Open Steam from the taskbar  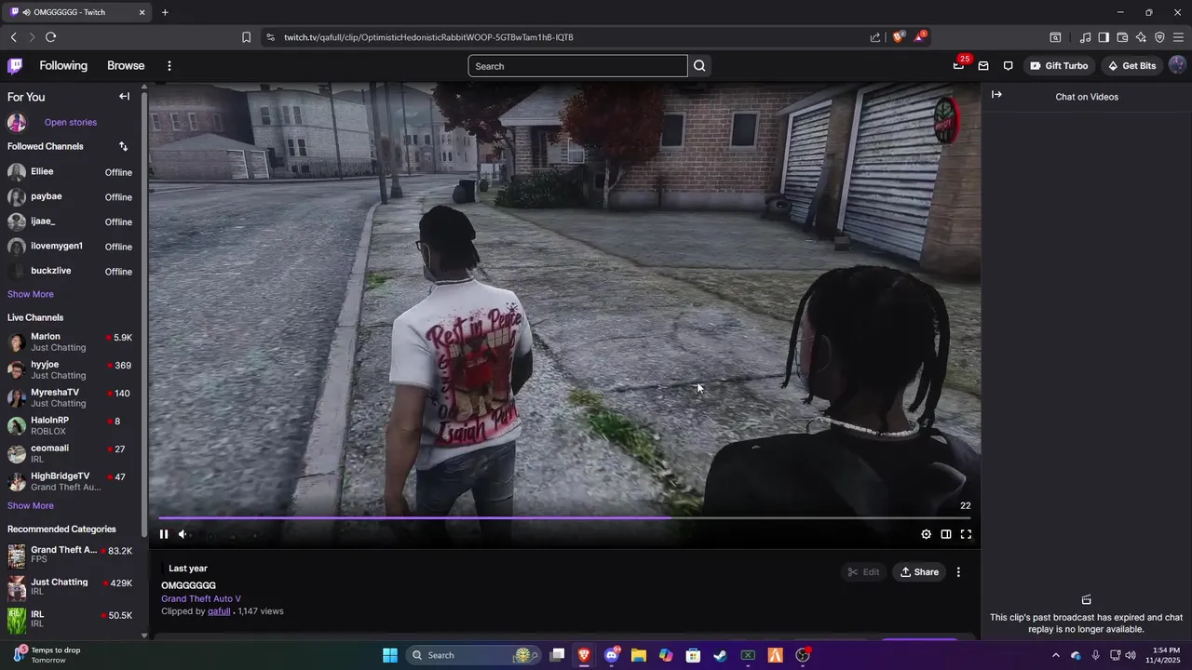coord(720,655)
